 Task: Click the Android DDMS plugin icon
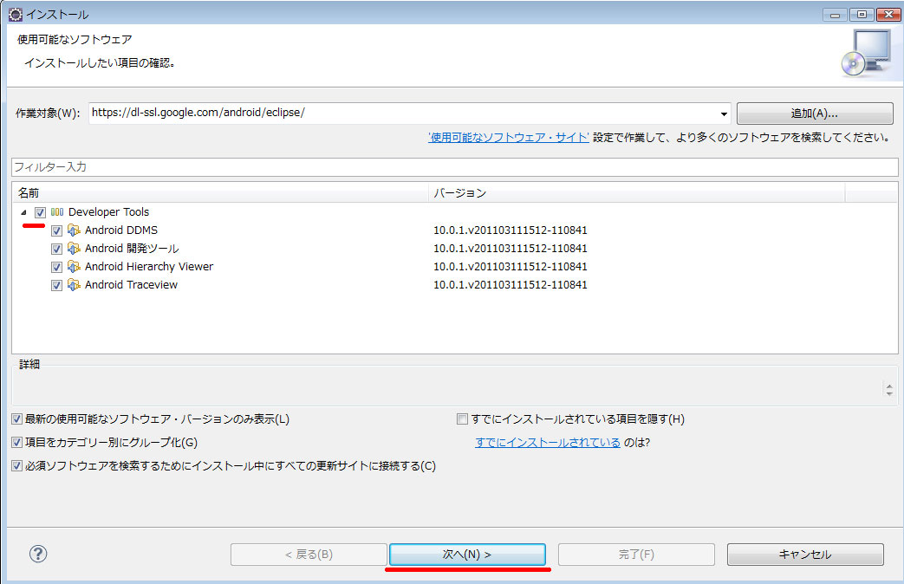74,230
